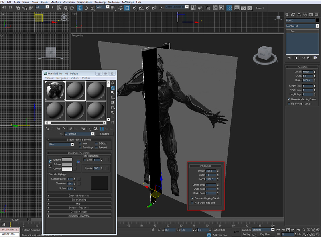Enable the Faceted checkbox
Screen dimensions: 321x237
(x=96, y=147)
